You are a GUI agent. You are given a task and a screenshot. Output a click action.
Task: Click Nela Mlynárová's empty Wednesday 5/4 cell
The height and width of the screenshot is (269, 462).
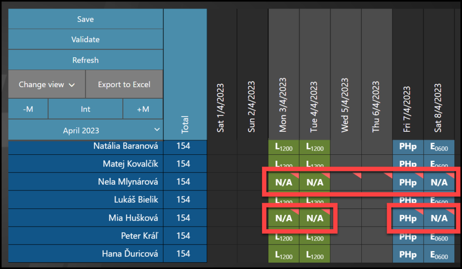(x=346, y=182)
